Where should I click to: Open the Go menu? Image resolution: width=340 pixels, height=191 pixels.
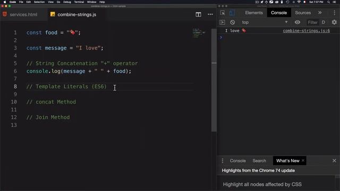pyautogui.click(x=58, y=2)
